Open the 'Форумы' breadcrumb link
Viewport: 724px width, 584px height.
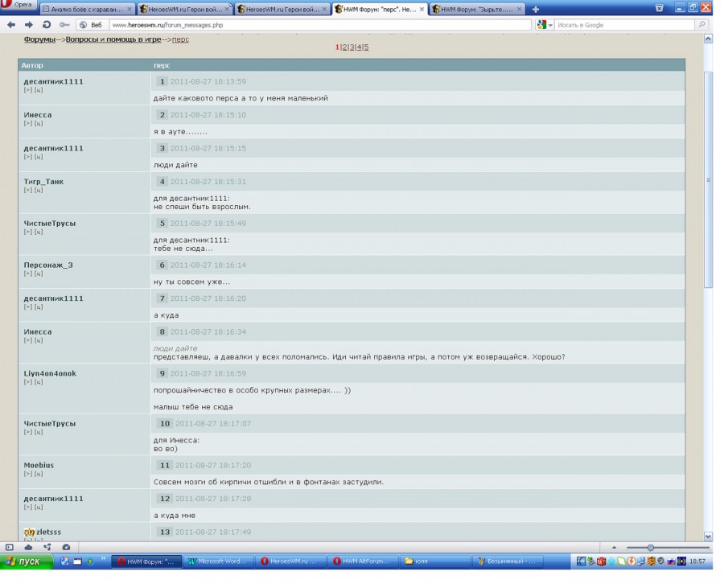pos(39,39)
